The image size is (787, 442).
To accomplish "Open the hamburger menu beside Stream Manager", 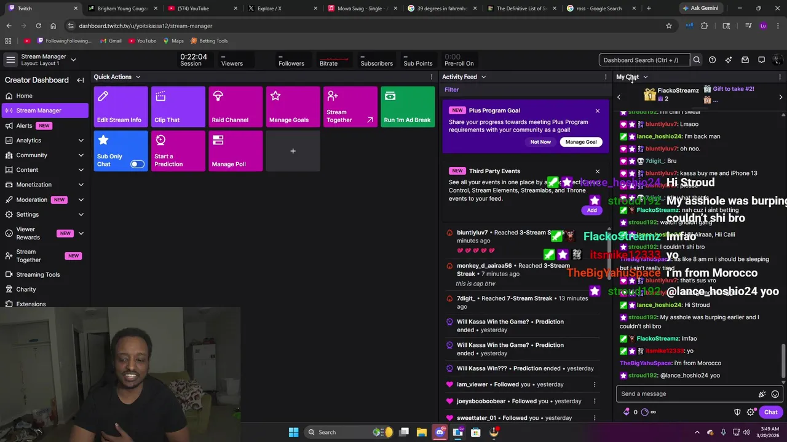I will click(x=10, y=60).
